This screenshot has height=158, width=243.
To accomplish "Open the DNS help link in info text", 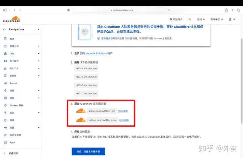I will 127,38.
